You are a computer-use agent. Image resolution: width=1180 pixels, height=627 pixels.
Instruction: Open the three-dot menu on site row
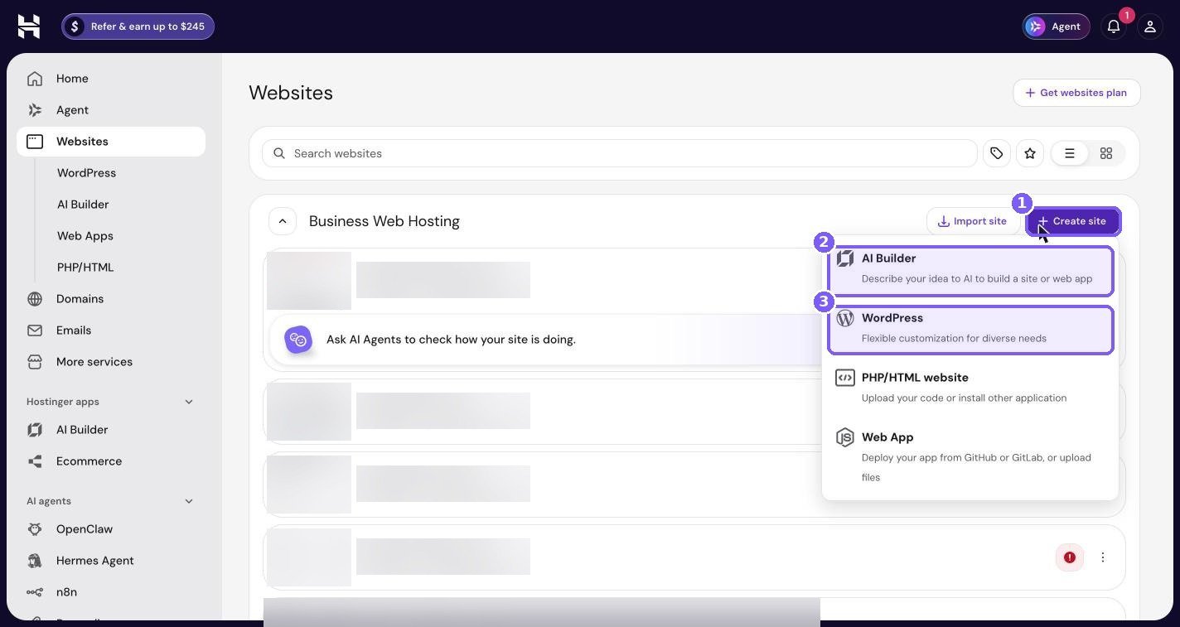pos(1103,557)
